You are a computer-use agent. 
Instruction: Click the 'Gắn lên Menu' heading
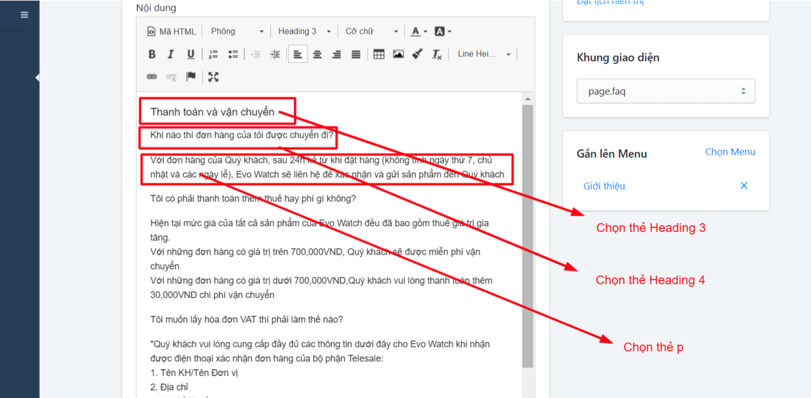(612, 154)
